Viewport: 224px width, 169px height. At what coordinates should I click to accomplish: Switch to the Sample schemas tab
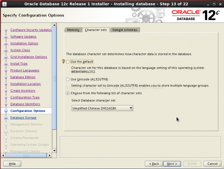[125, 30]
